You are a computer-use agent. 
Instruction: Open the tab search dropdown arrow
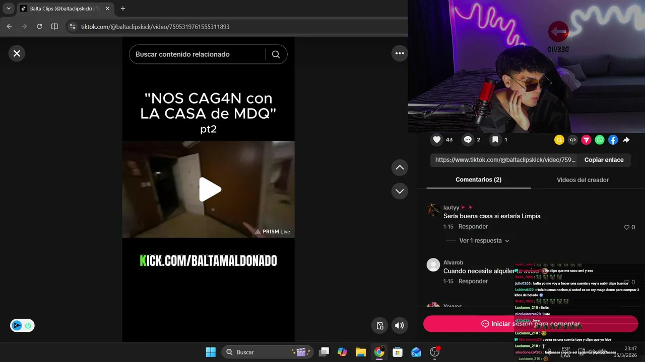tap(8, 9)
